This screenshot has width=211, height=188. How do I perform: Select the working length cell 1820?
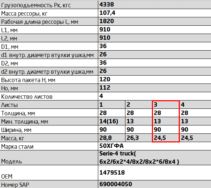click(x=154, y=21)
